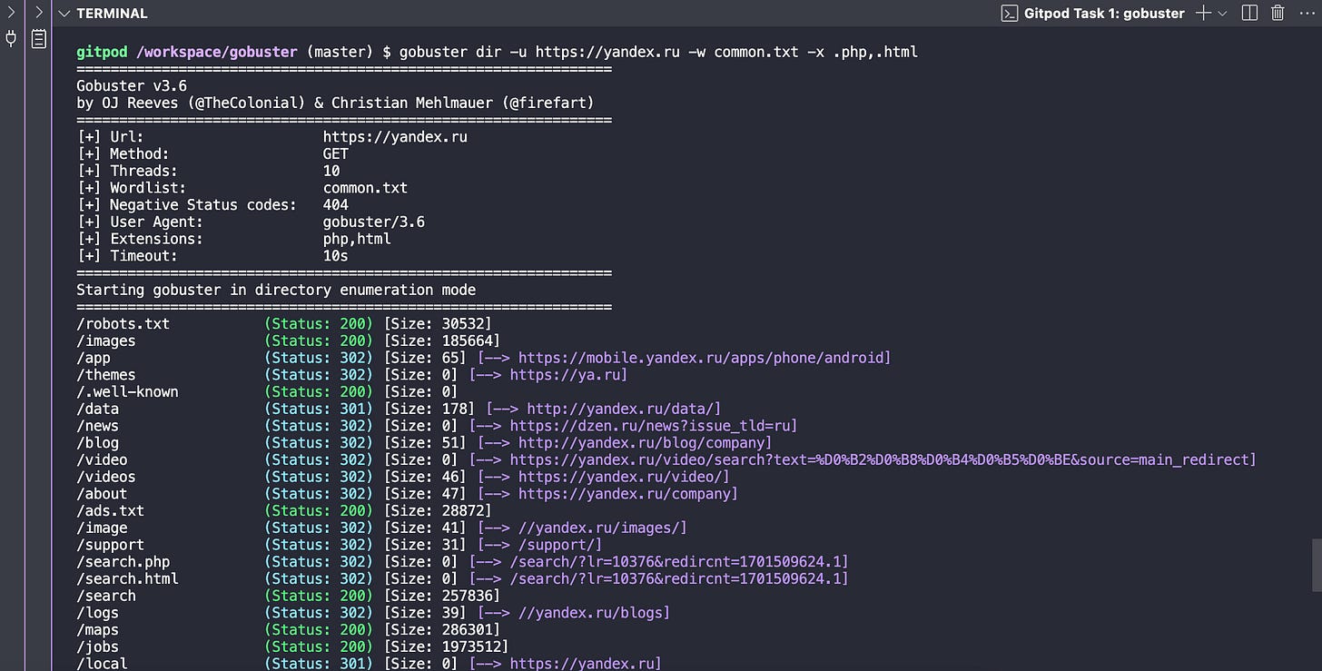
Task: Open the https://yandex.ru] link on /local row
Action: (x=586, y=664)
